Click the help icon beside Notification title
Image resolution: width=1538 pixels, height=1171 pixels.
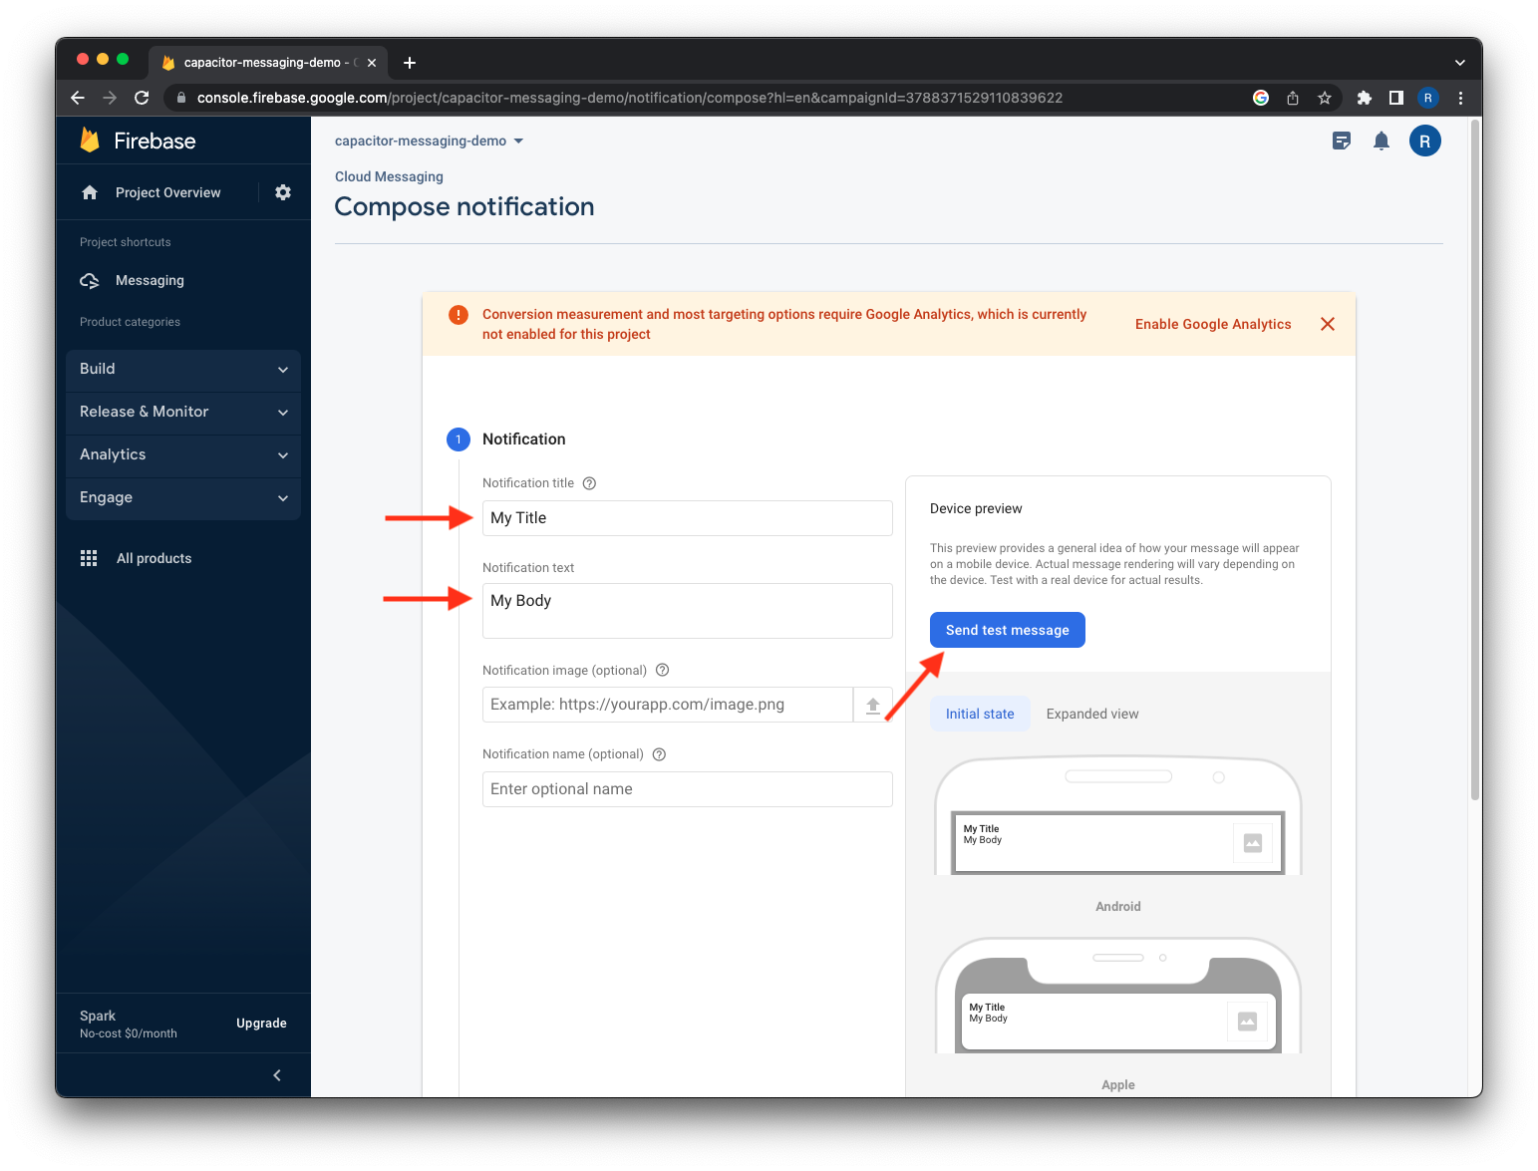589,482
